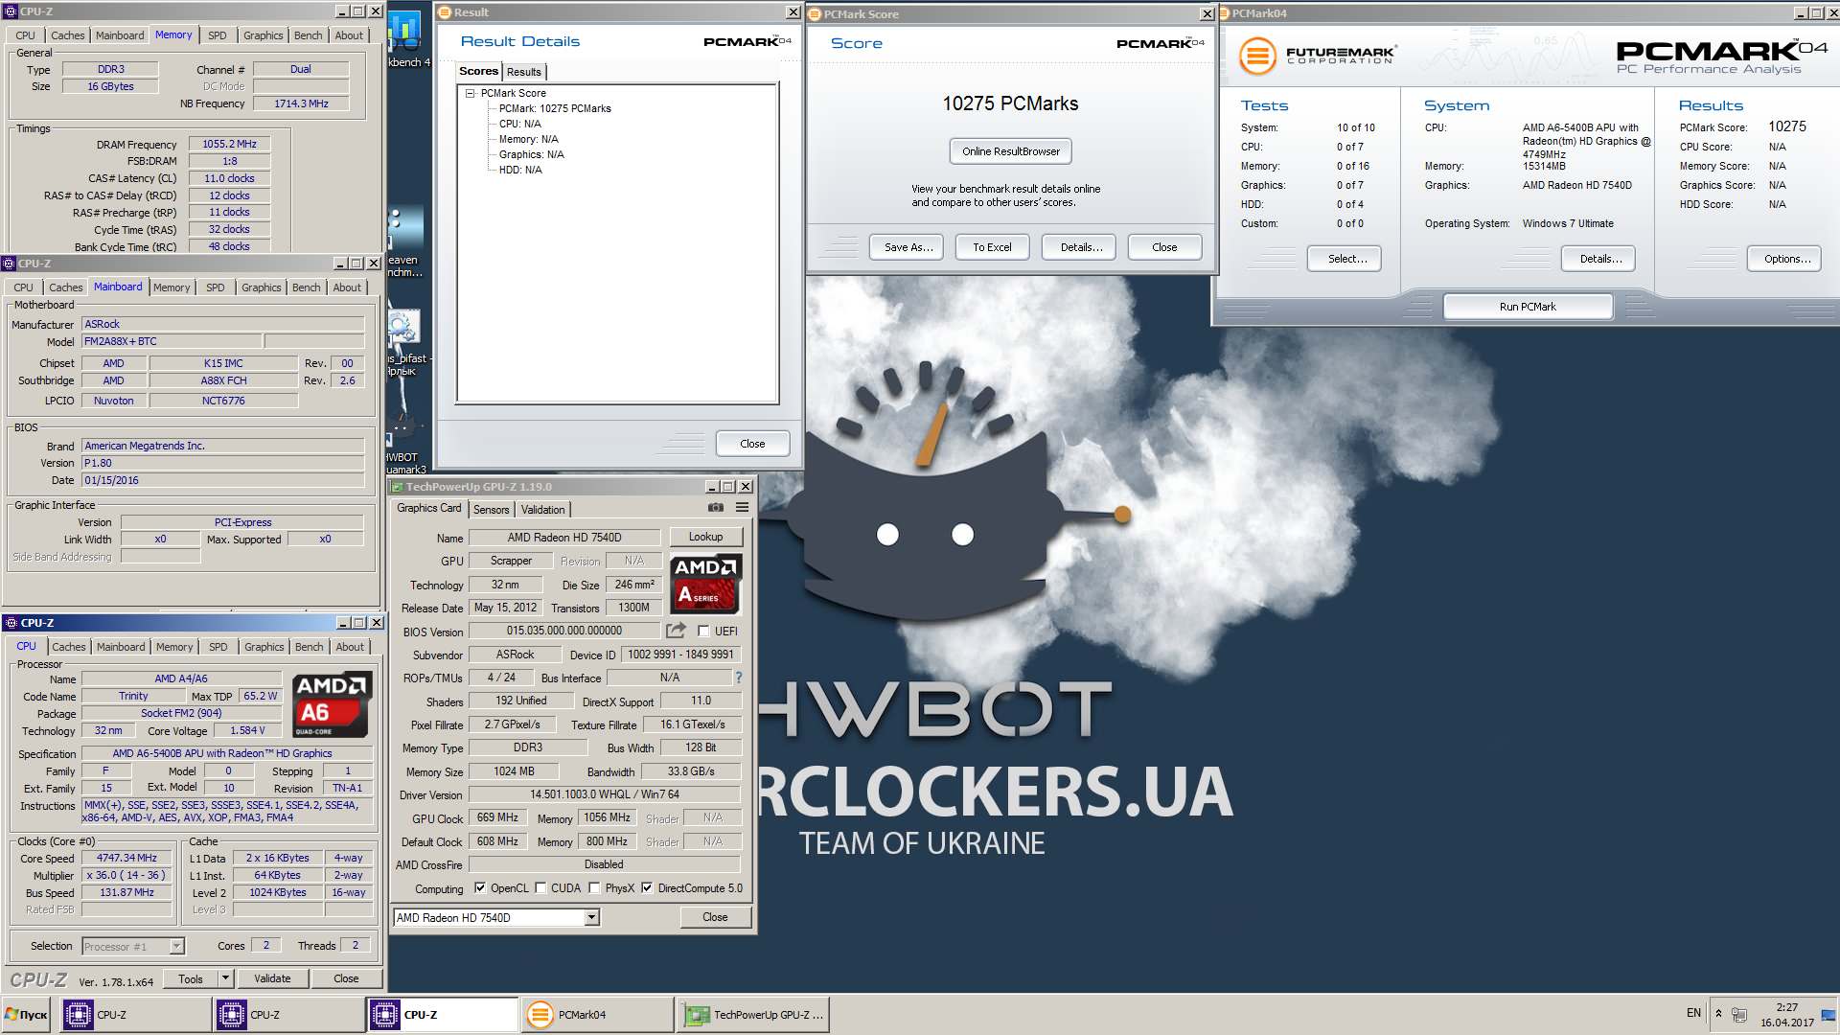Show hidden tray icons arrow

1718,1013
